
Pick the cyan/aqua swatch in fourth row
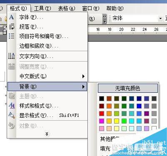tap(132, 121)
